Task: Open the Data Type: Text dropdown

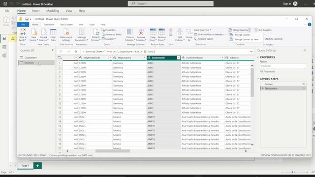Action: [x=202, y=30]
